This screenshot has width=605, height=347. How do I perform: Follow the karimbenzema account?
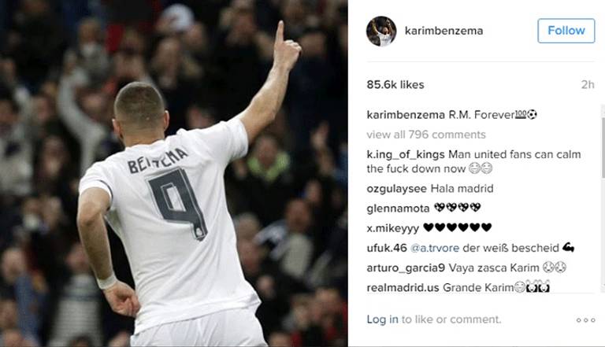tap(566, 31)
